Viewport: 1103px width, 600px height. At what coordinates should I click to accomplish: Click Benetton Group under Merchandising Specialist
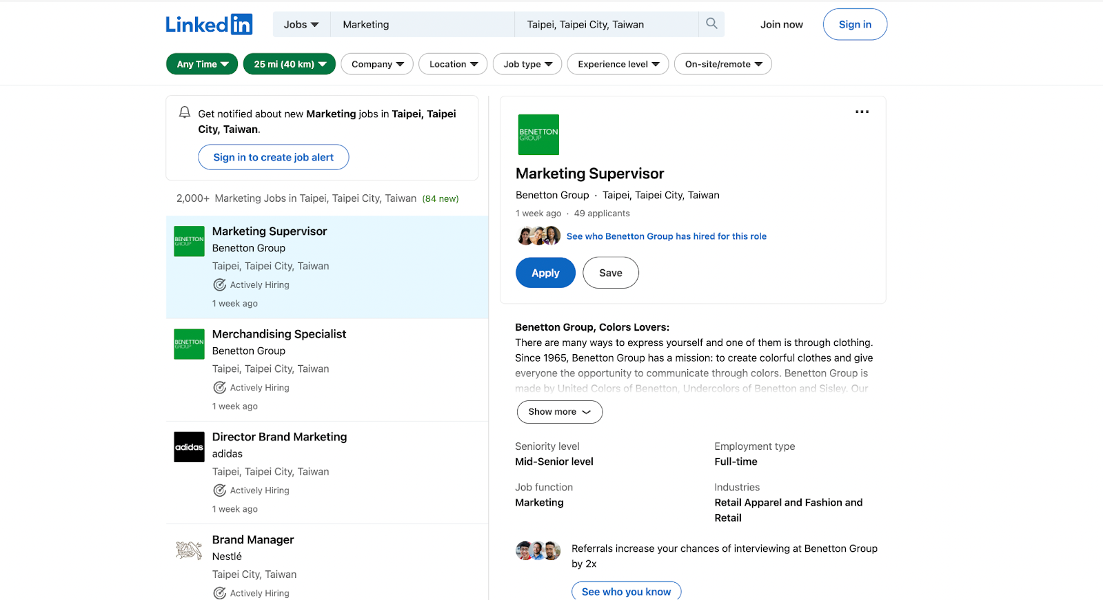click(249, 351)
